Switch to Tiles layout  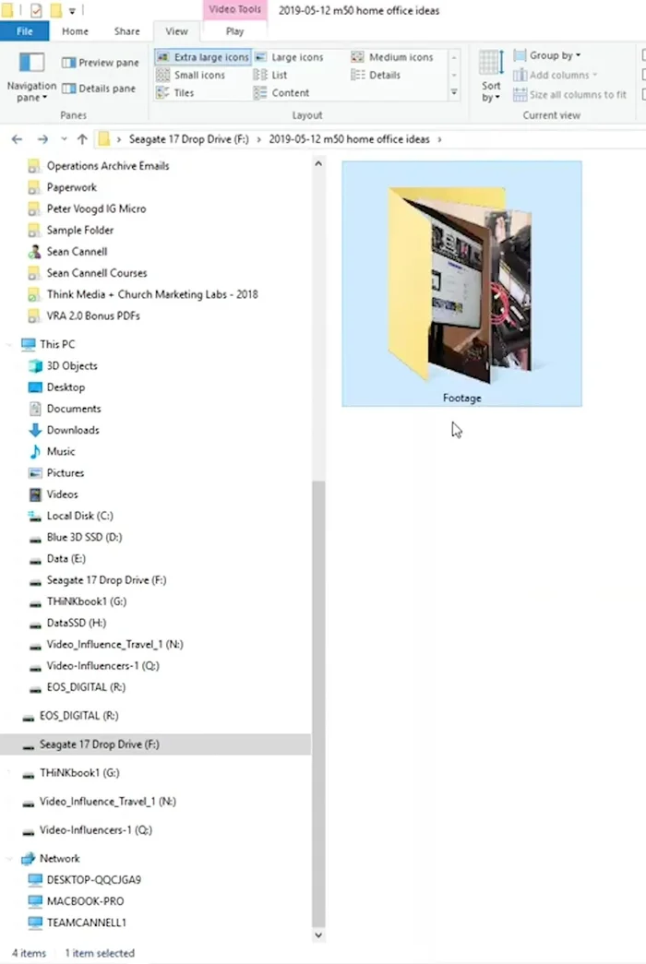tap(175, 93)
